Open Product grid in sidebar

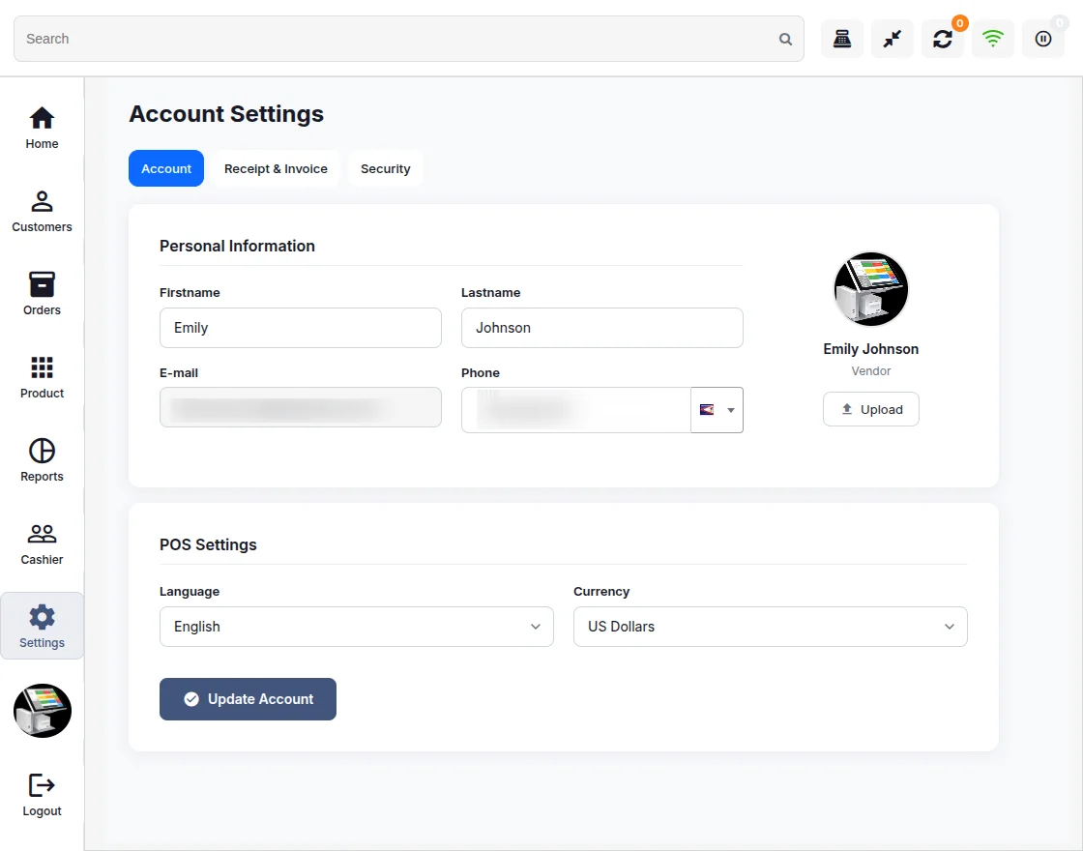click(x=43, y=377)
